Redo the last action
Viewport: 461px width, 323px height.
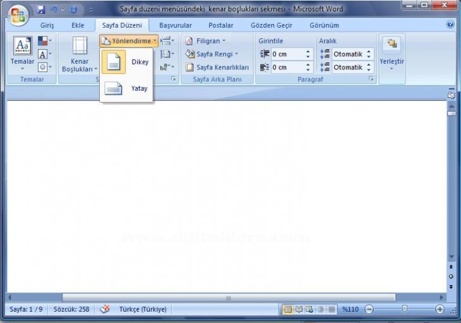click(x=74, y=9)
